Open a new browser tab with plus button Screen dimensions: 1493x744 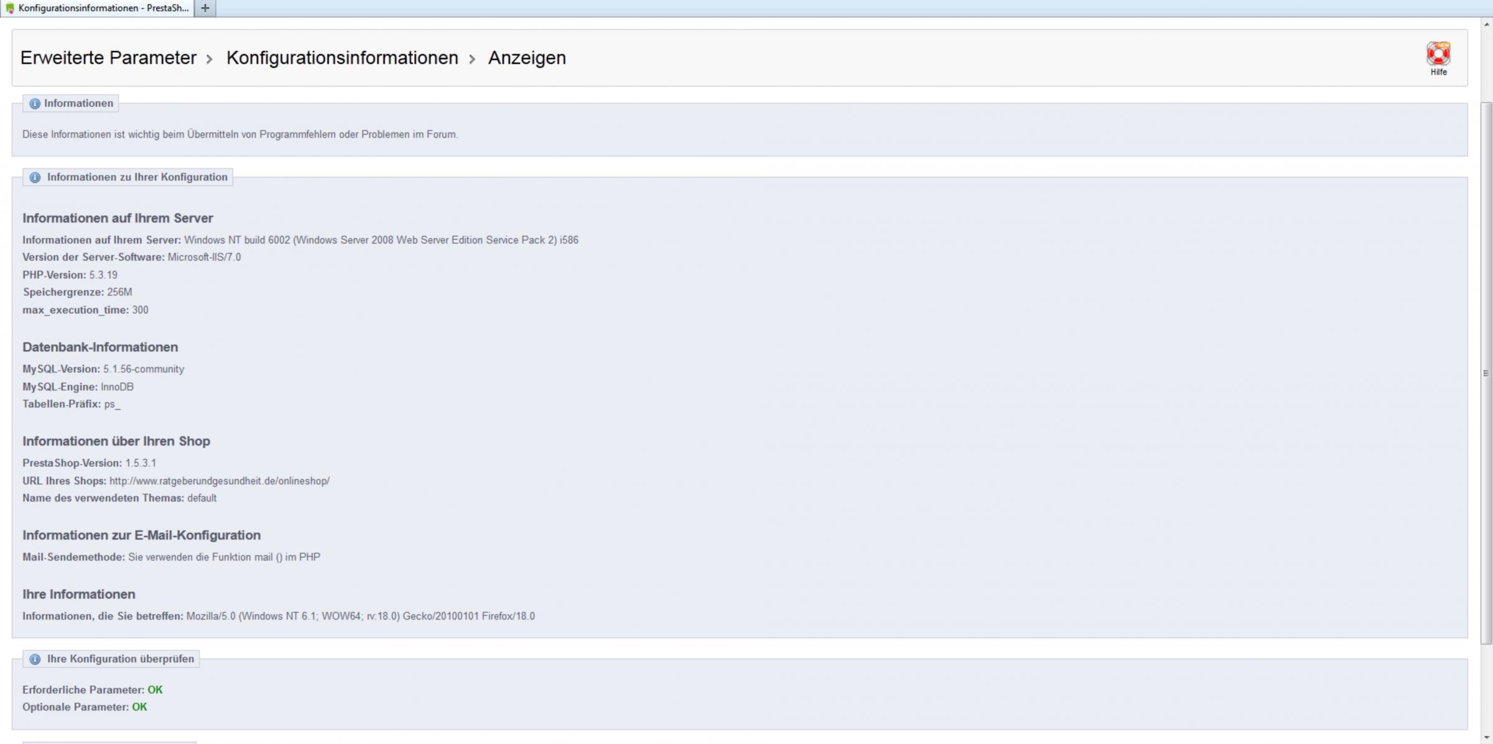(x=205, y=8)
